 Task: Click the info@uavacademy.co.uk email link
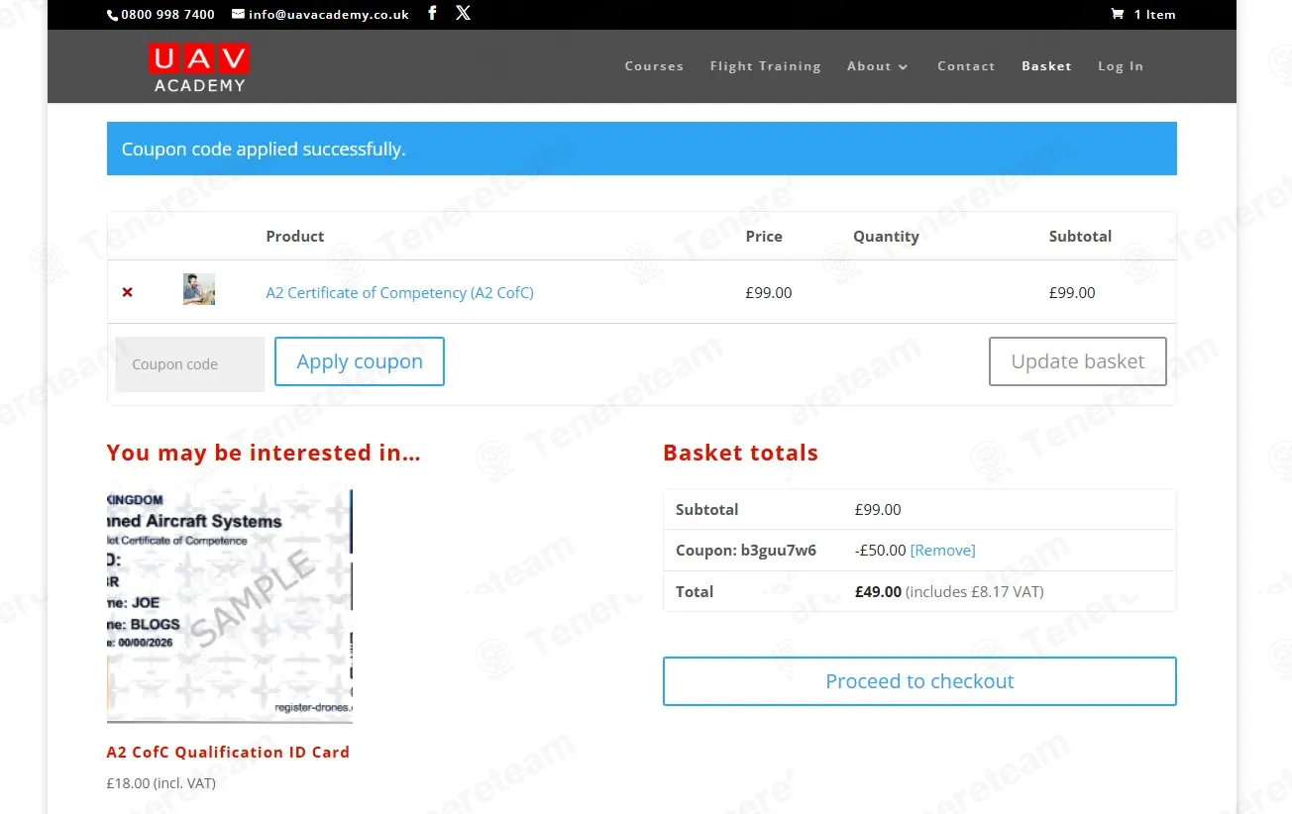click(x=329, y=15)
